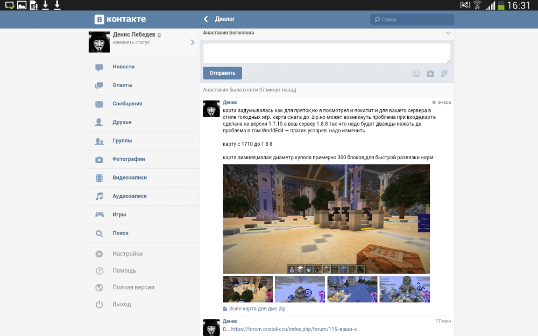Tap the back arrow beside Диалог
This screenshot has height=336, width=538.
tap(205, 18)
